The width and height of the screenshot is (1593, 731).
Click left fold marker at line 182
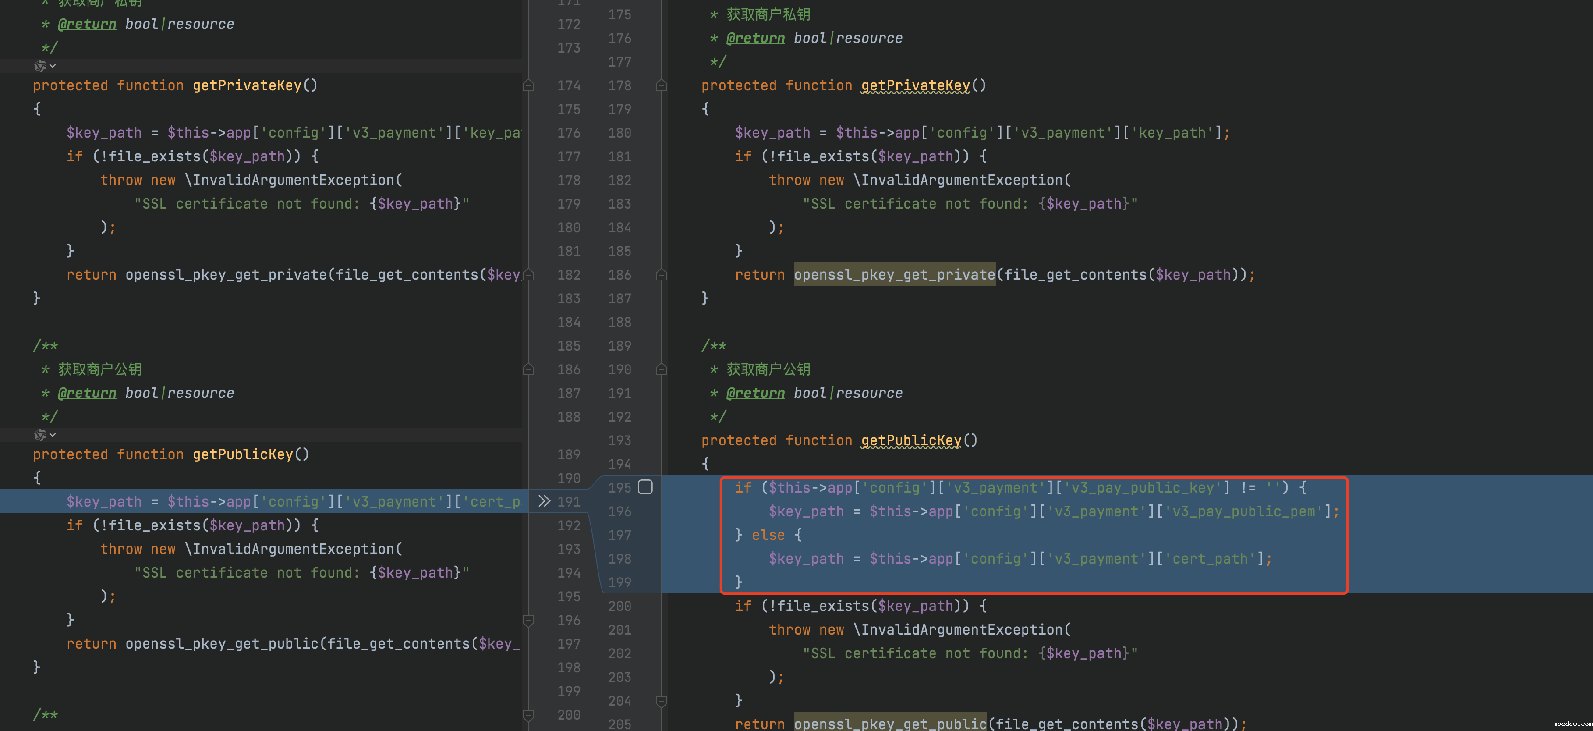click(x=528, y=275)
